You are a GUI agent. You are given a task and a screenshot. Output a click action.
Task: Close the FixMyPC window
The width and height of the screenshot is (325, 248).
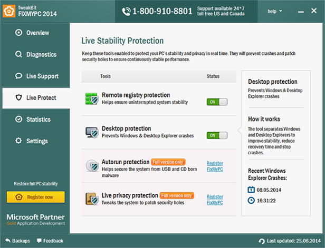point(314,11)
